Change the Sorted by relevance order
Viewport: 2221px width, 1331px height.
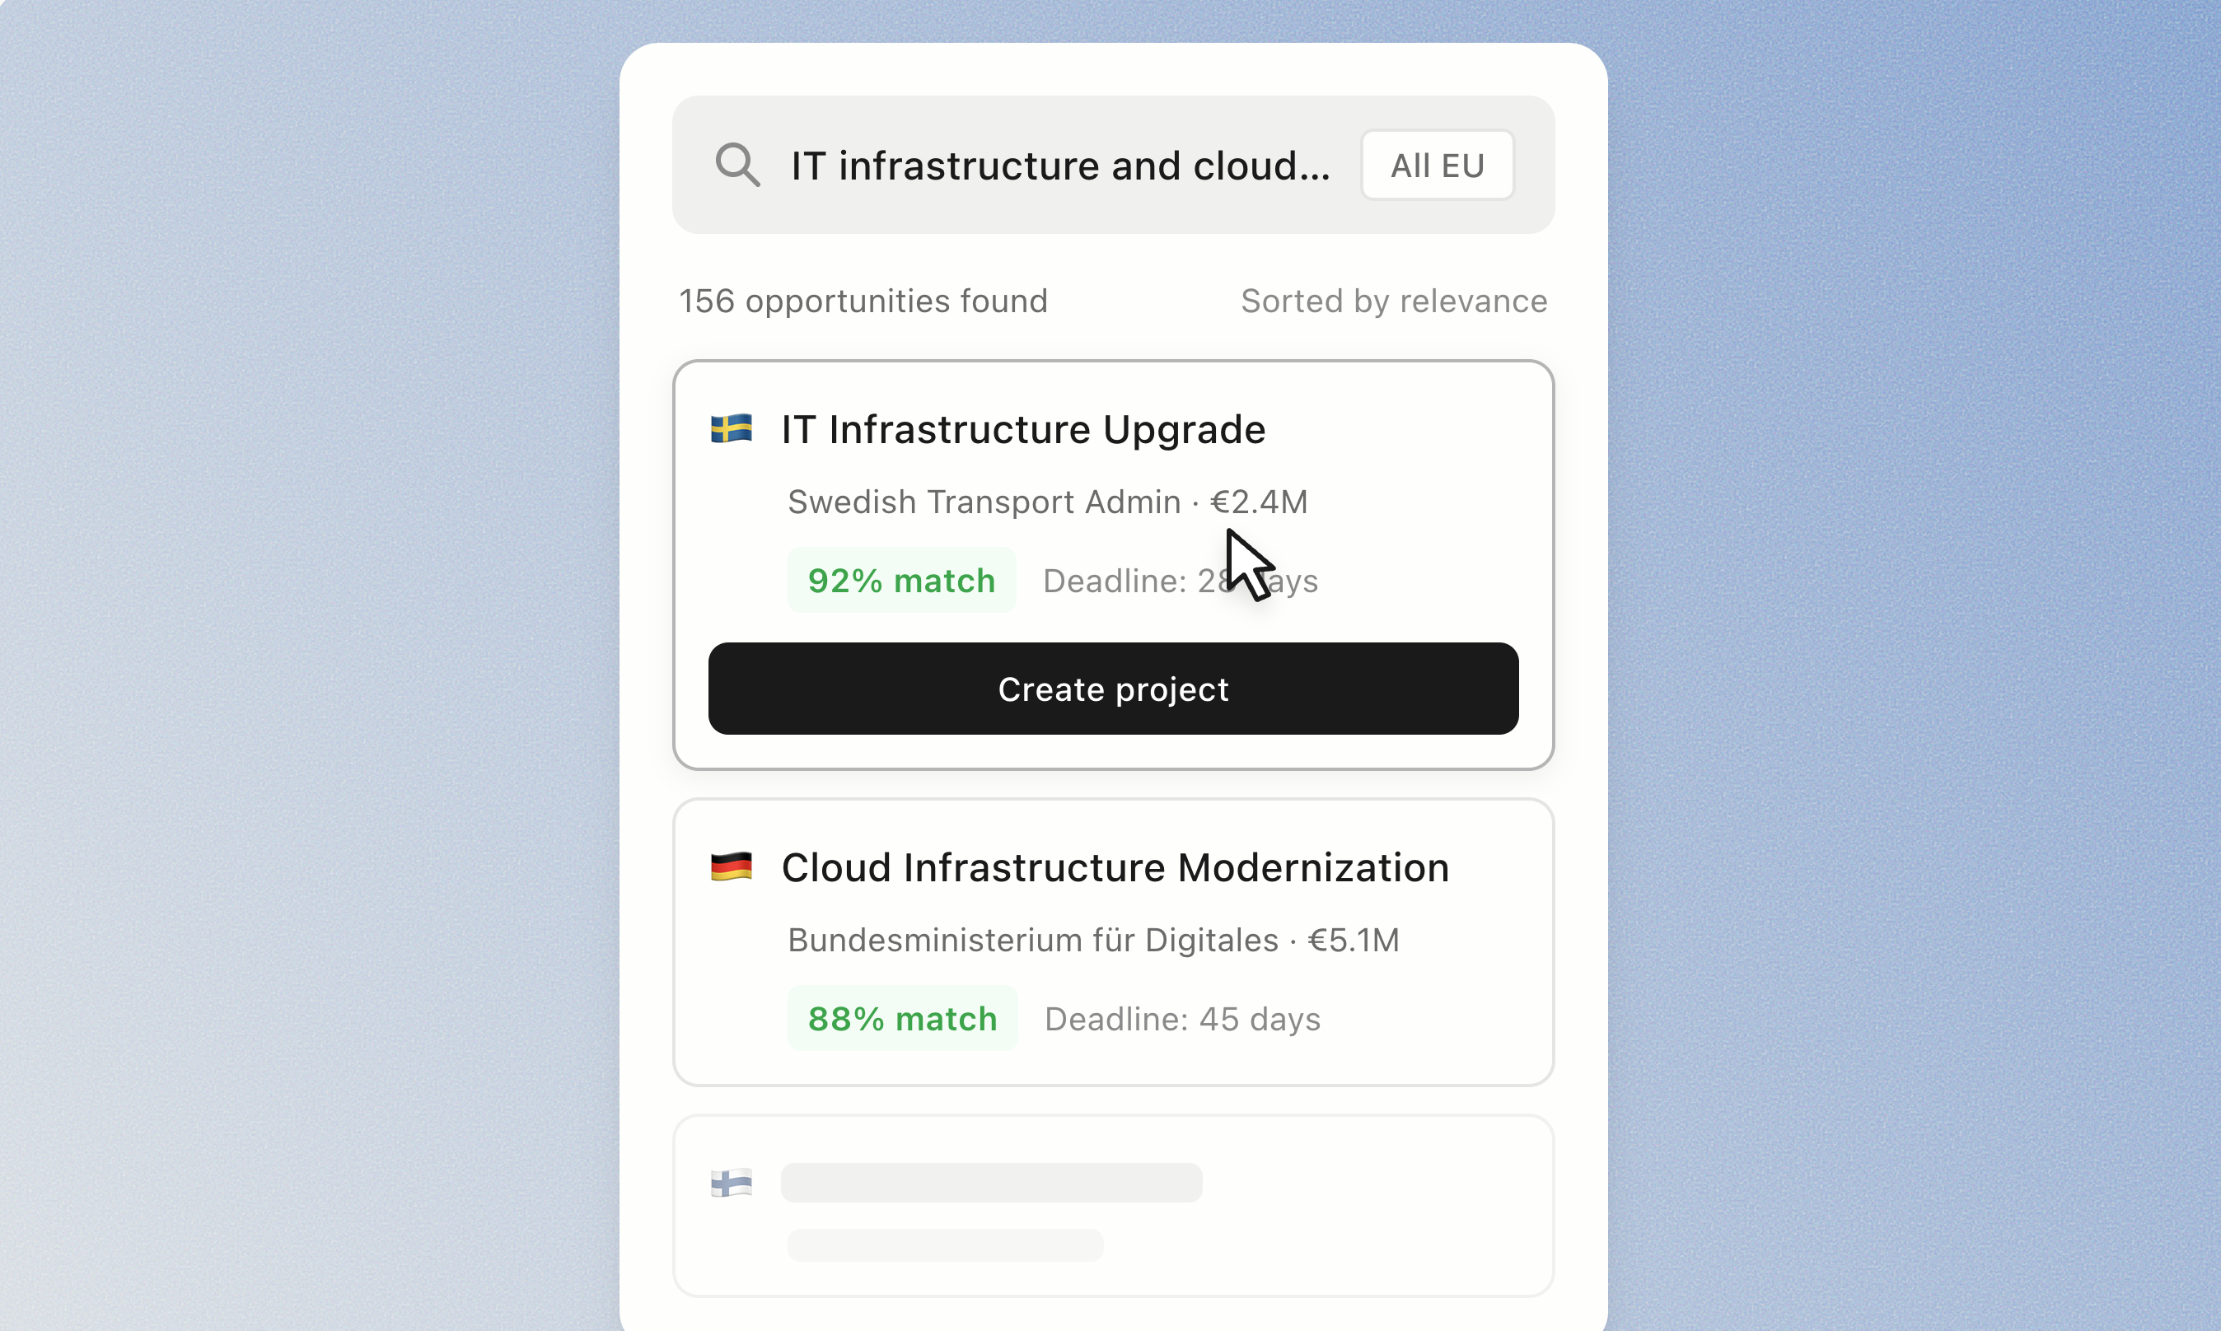(x=1394, y=301)
